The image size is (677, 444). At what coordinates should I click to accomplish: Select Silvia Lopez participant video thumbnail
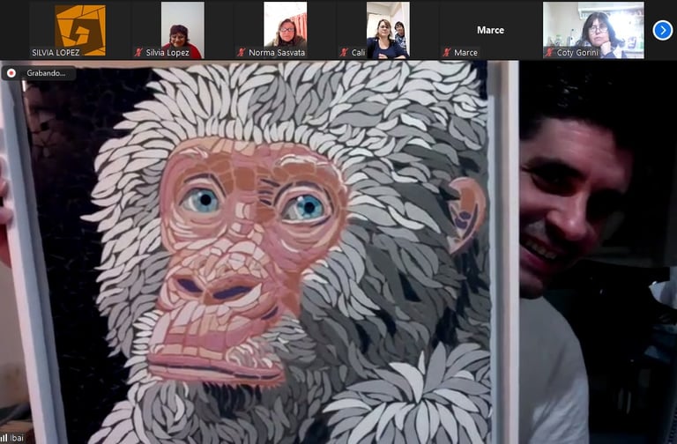(182, 30)
